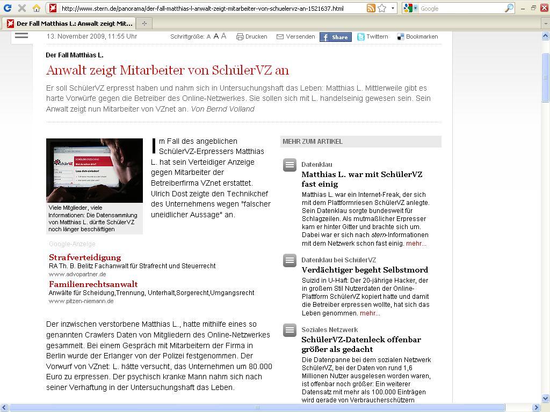Click the horizontal scrollbar right arrow
This screenshot has width=550, height=412.
click(x=537, y=408)
